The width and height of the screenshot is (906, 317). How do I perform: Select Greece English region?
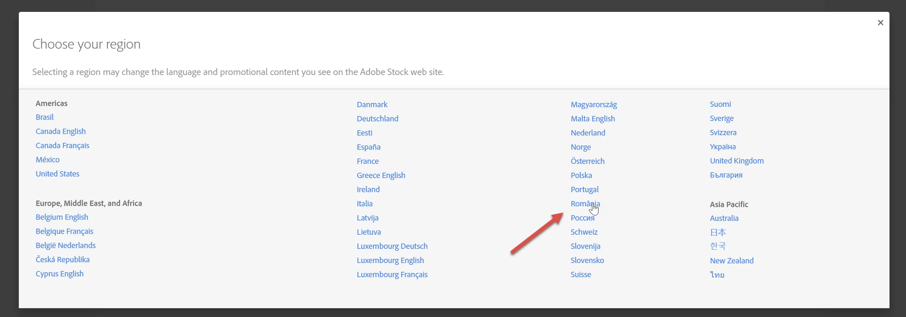click(x=381, y=175)
